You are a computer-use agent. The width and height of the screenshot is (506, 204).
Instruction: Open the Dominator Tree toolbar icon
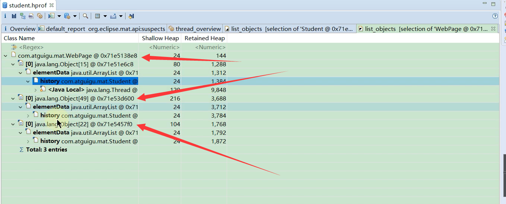pos(23,16)
